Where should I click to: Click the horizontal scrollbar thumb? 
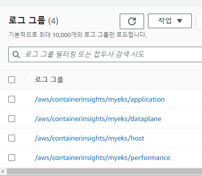(x=104, y=171)
